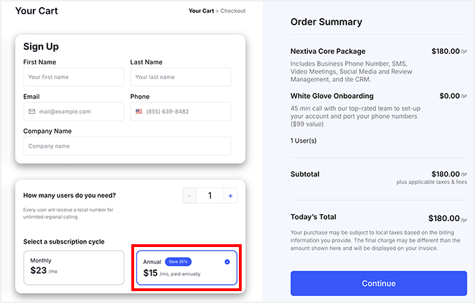Click the blue checkmark on the Annual plan
The height and width of the screenshot is (303, 475).
click(x=227, y=262)
